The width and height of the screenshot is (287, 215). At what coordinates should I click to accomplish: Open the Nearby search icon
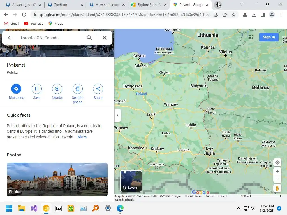[x=57, y=89]
